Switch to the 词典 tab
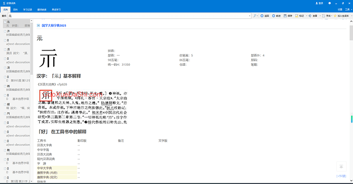Screen dimensions: 353x184 click(x=6, y=9)
